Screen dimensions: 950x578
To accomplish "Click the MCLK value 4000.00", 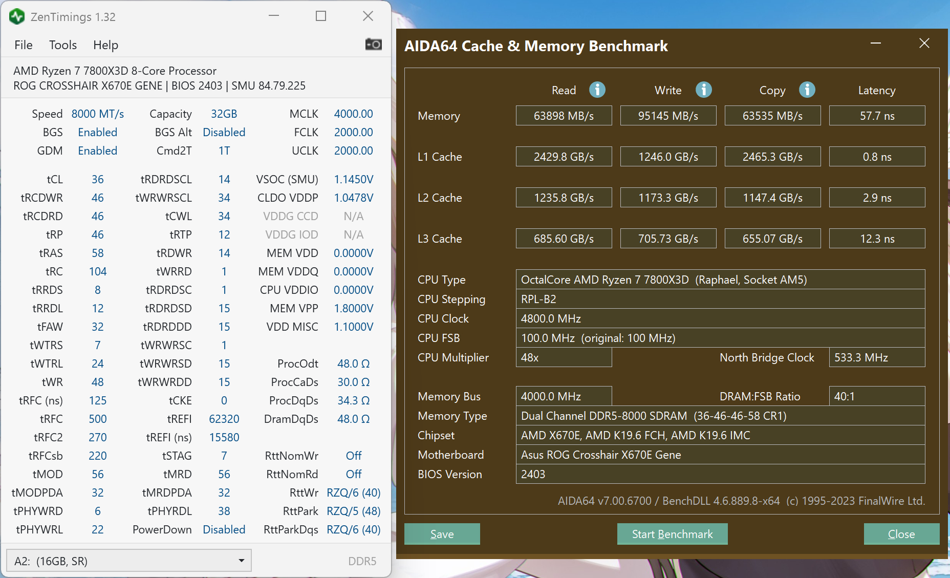I will (x=353, y=114).
